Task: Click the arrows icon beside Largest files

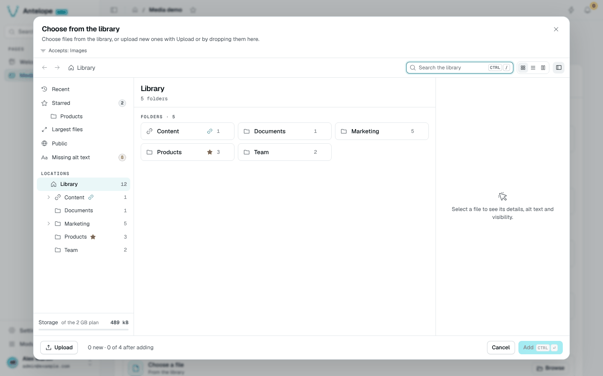Action: (x=44, y=130)
